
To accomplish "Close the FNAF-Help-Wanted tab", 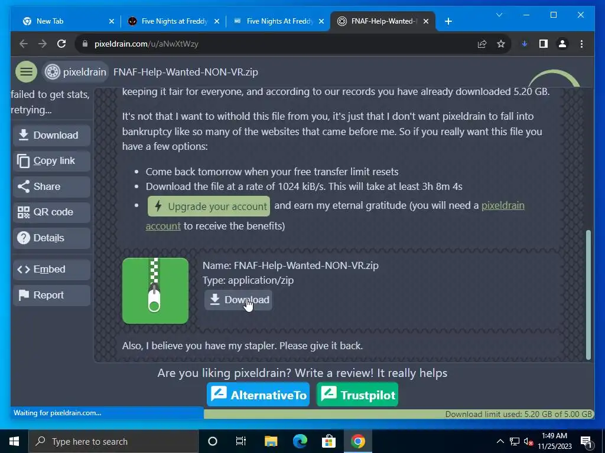I will [x=426, y=21].
